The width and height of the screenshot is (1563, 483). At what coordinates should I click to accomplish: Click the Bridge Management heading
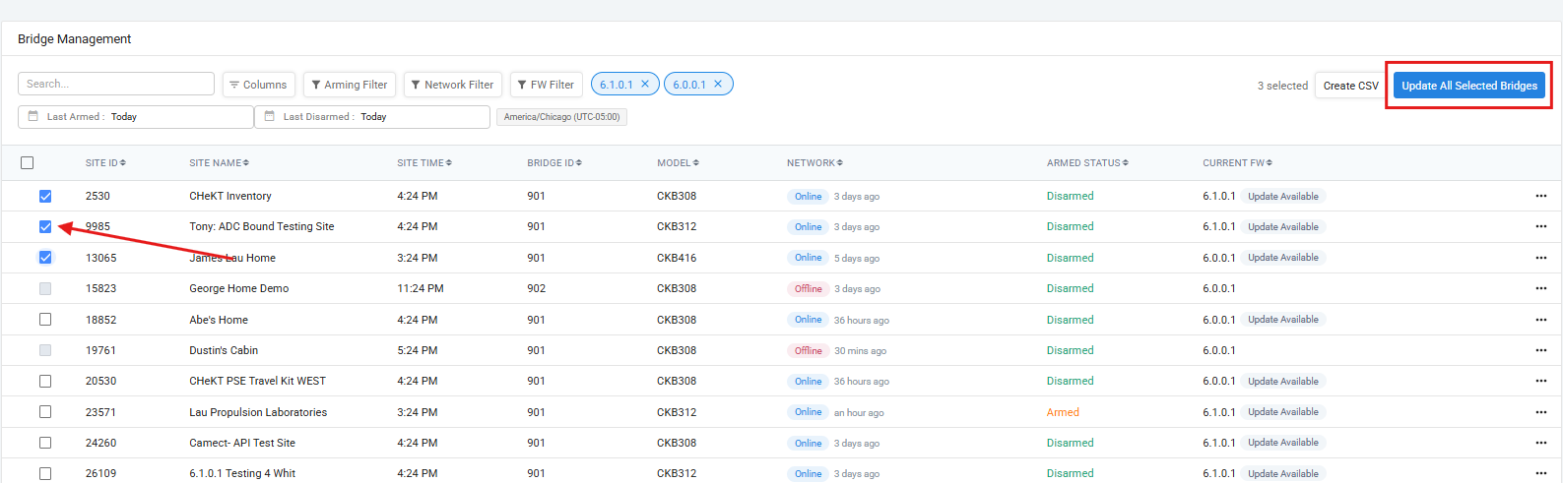point(74,39)
